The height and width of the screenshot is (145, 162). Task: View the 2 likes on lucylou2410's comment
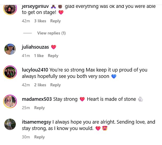point(40,85)
